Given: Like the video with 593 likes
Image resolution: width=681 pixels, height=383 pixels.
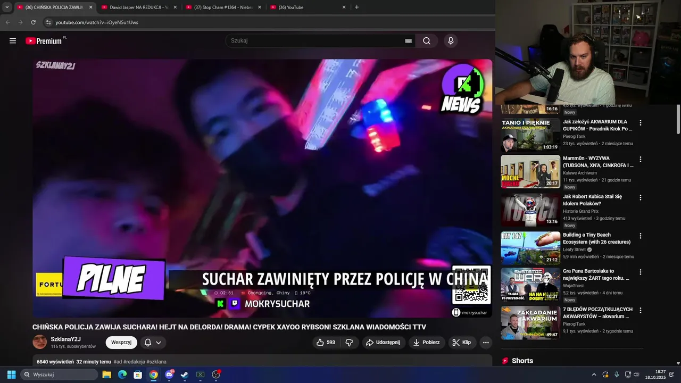Looking at the screenshot, I should [x=326, y=343].
